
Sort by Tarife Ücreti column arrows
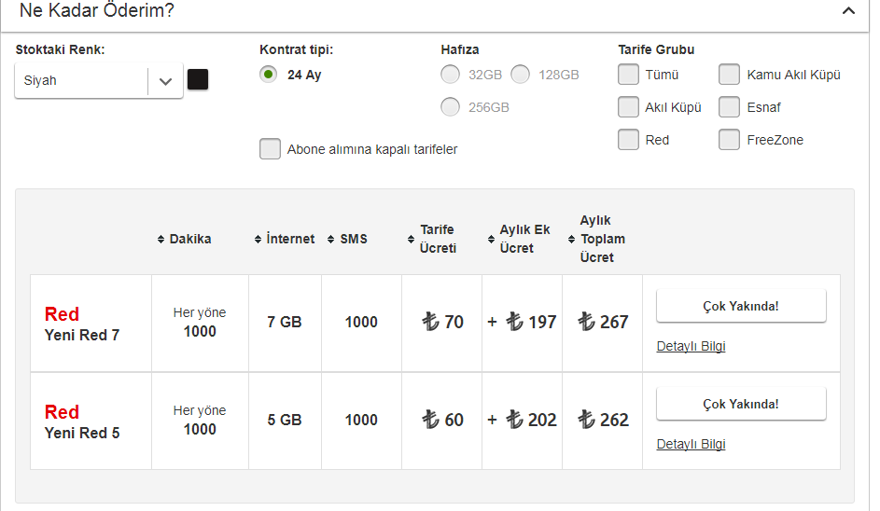[x=412, y=240]
